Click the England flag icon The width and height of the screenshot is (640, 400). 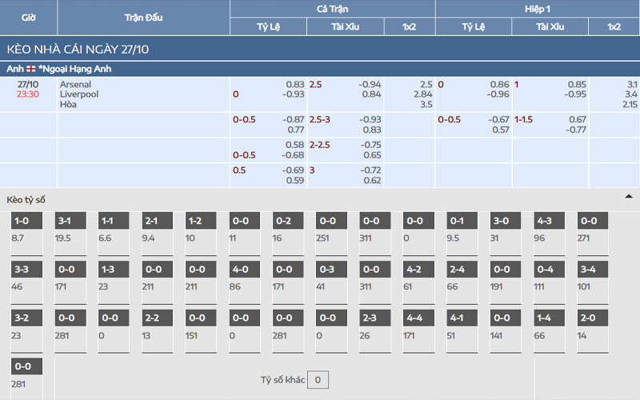31,69
